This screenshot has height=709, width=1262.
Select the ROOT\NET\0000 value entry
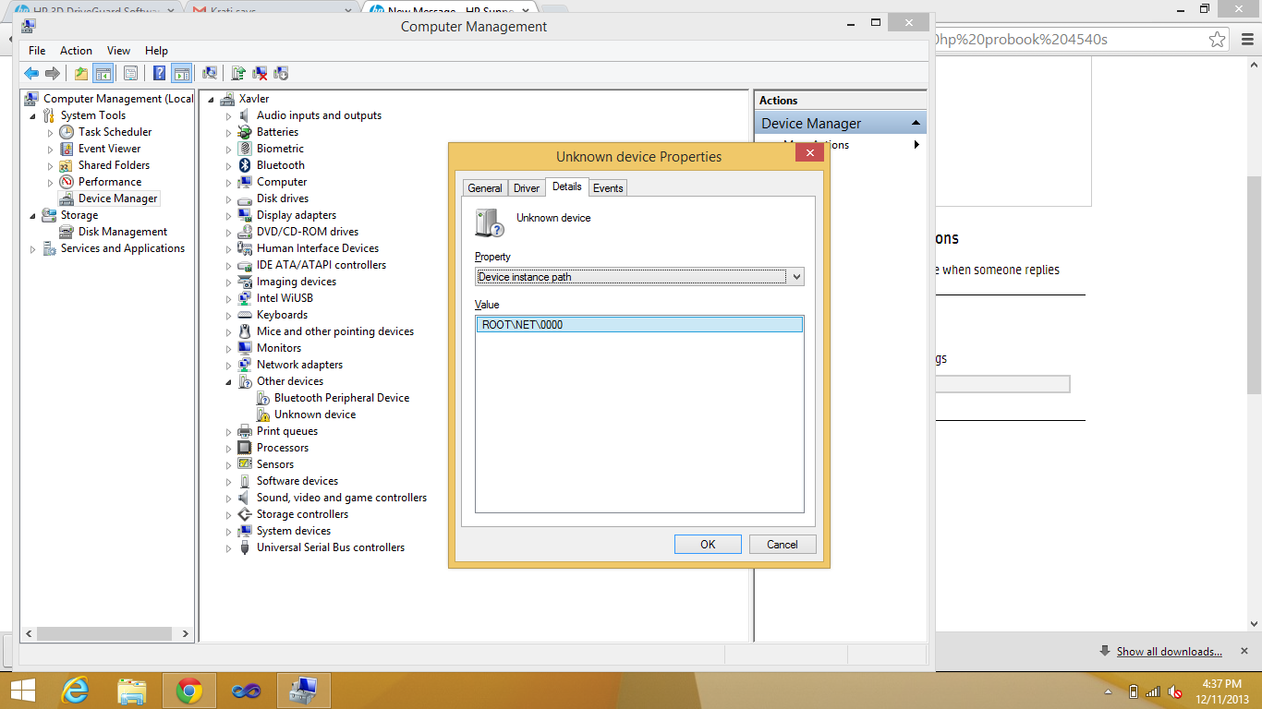(639, 325)
